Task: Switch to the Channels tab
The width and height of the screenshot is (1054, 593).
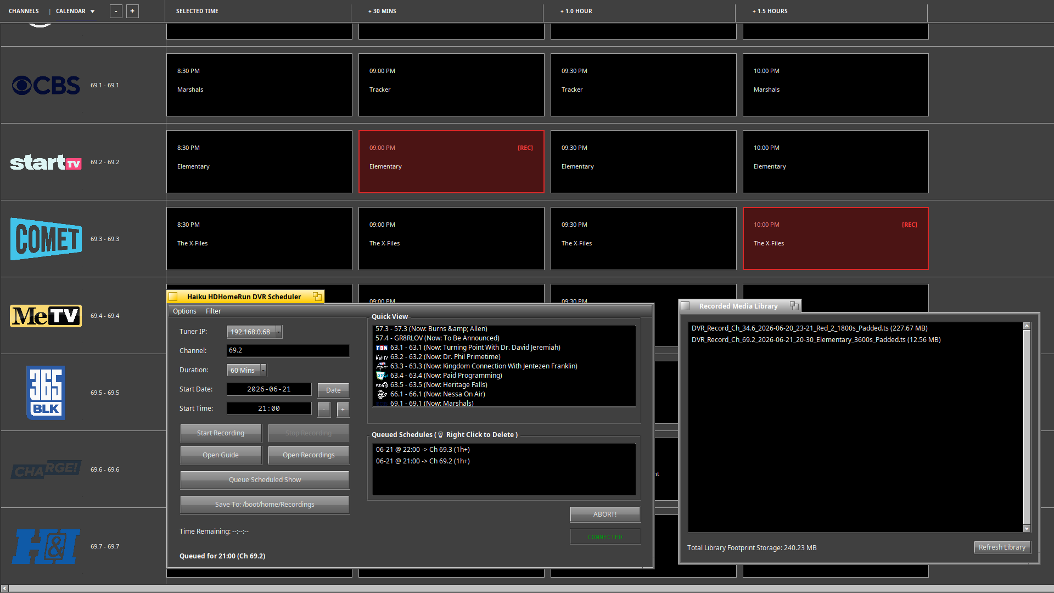Action: pyautogui.click(x=24, y=11)
